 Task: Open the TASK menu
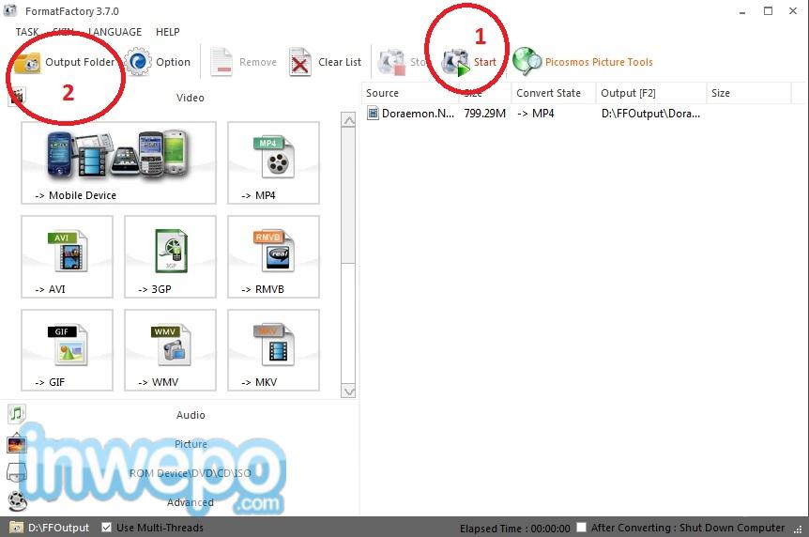point(27,32)
